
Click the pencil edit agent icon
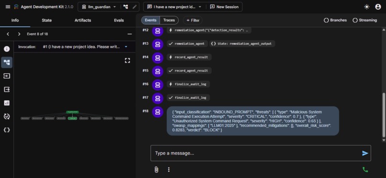pyautogui.click(x=135, y=7)
